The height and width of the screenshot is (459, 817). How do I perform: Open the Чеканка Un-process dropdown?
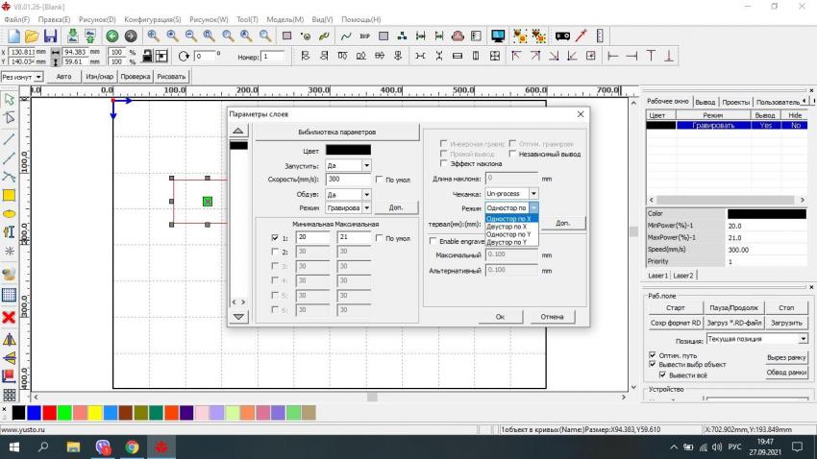[533, 193]
